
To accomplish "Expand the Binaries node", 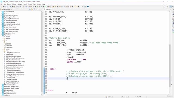I will [x=3, y=37].
